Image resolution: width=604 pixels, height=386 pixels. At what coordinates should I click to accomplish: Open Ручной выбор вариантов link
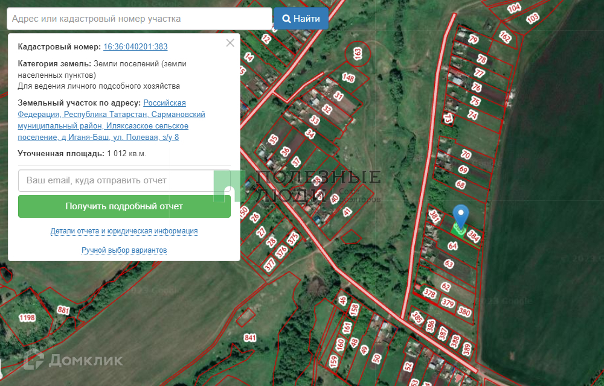pos(124,250)
